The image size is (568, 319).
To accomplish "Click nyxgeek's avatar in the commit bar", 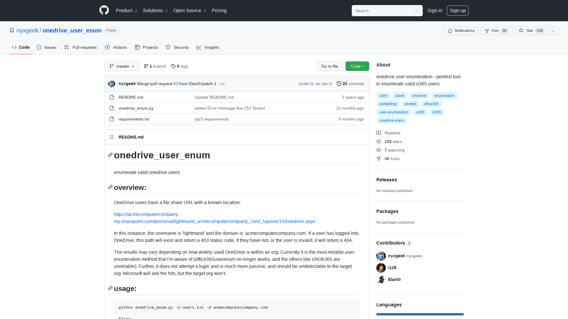I will tap(112, 84).
